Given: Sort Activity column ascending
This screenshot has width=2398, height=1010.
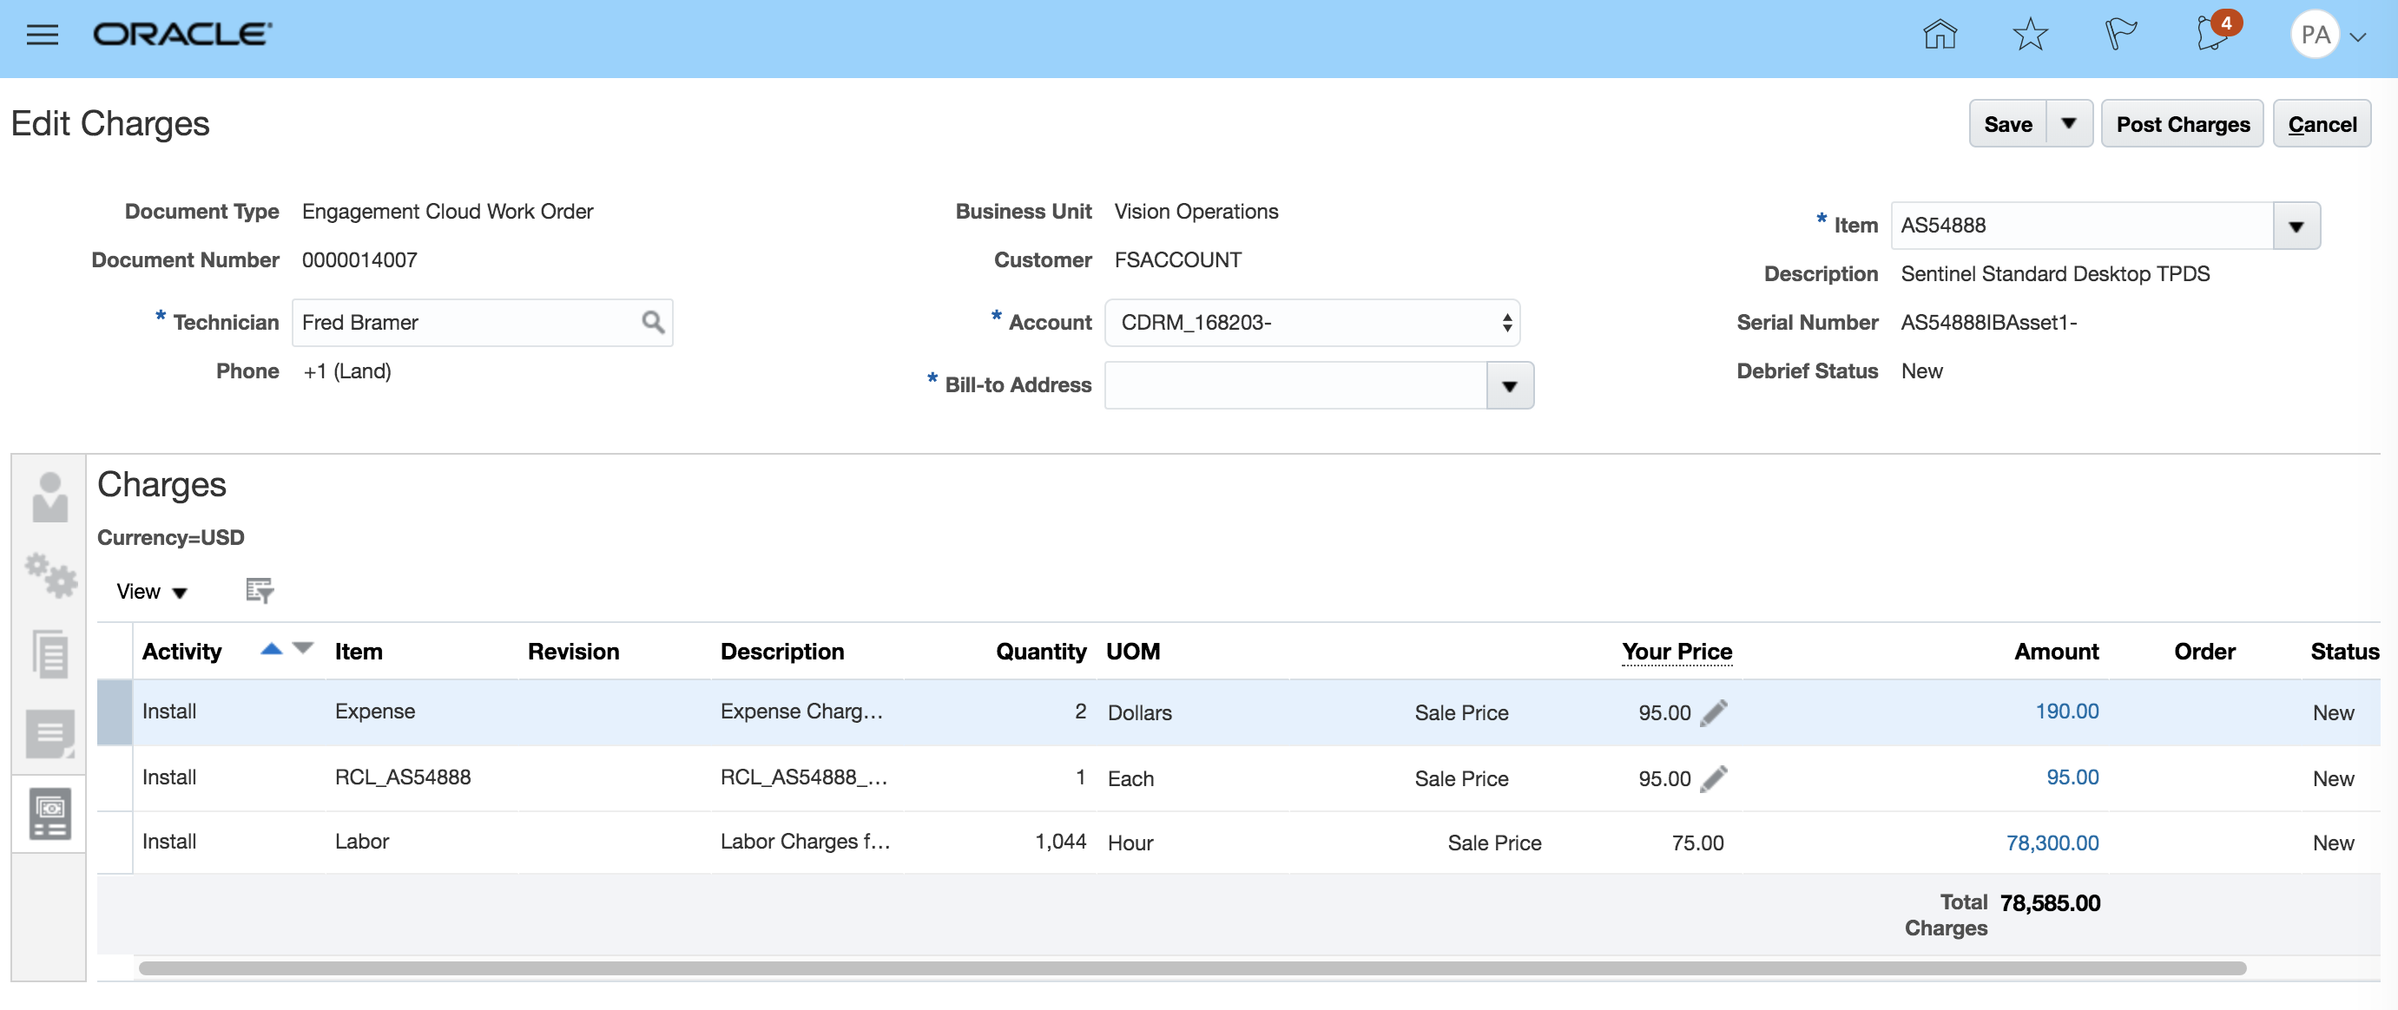Looking at the screenshot, I should click(271, 649).
